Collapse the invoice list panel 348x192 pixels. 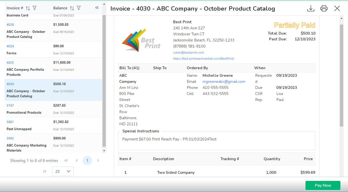point(97,8)
